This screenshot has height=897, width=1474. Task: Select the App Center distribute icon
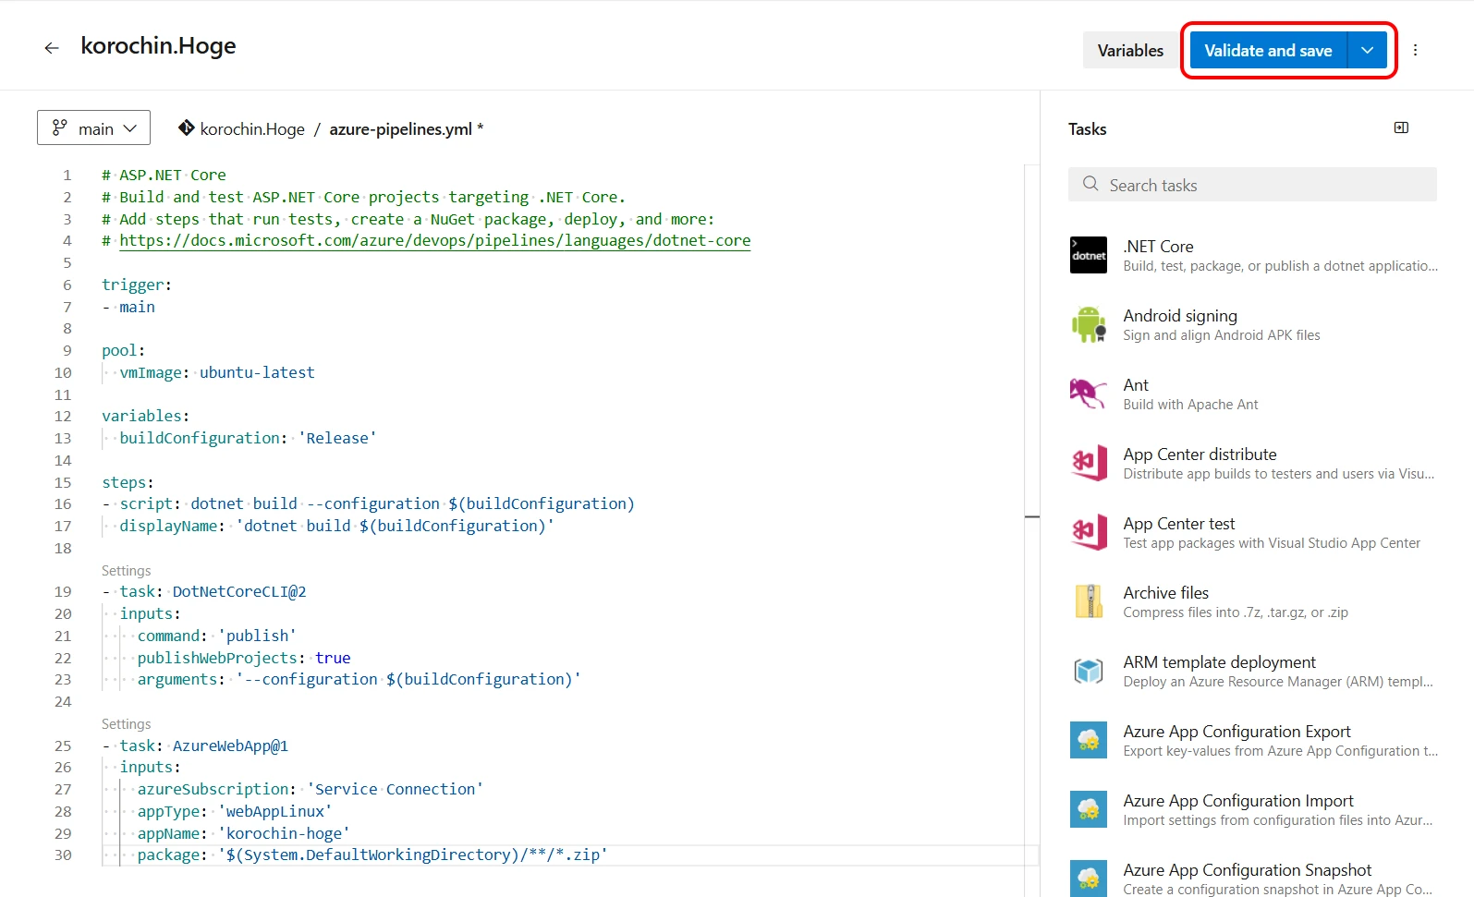1088,464
